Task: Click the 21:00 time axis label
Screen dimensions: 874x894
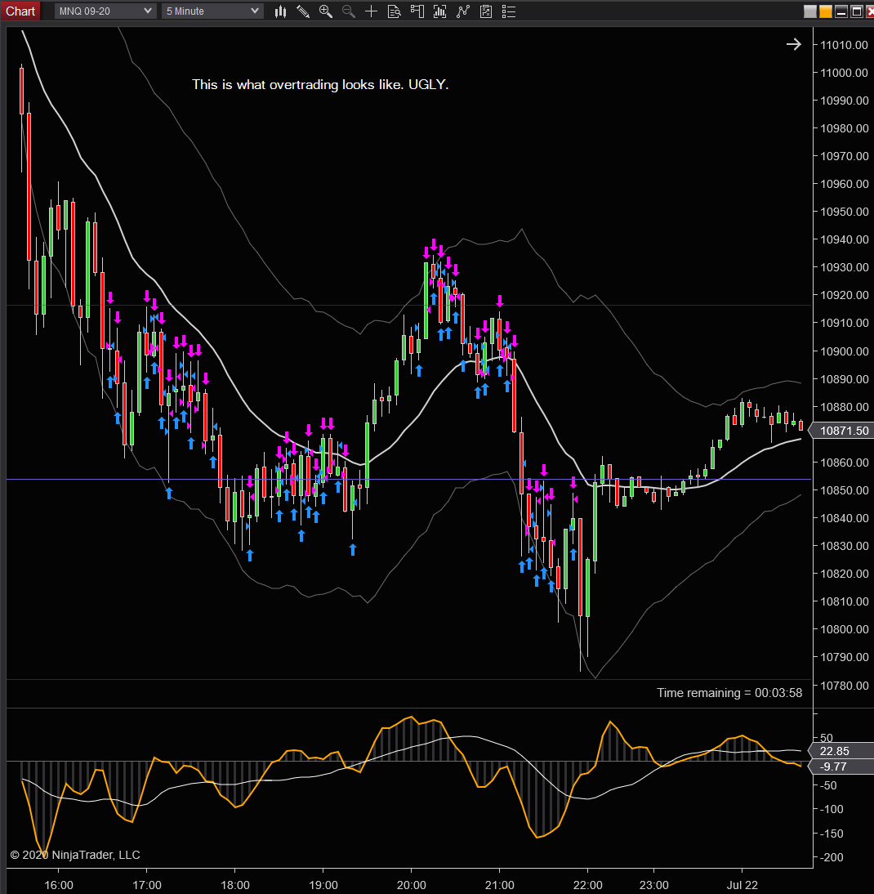Action: pyautogui.click(x=500, y=885)
